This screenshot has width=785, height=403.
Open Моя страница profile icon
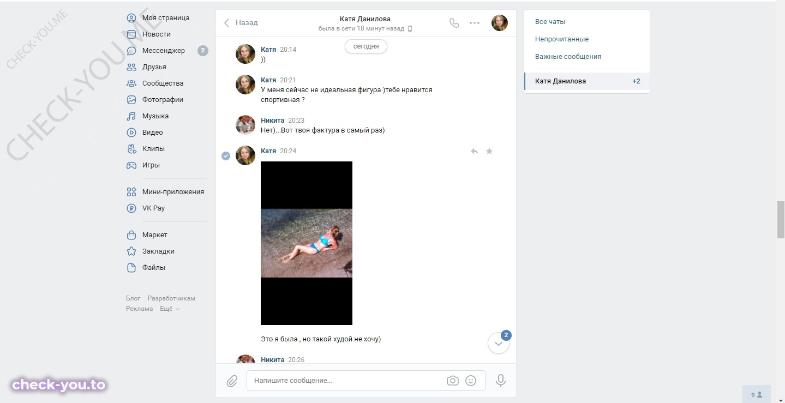point(131,18)
